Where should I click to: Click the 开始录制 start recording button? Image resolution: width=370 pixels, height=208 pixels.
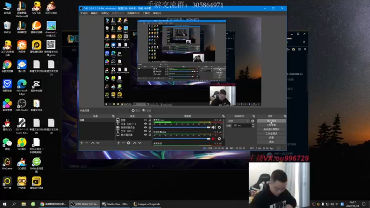point(271,125)
